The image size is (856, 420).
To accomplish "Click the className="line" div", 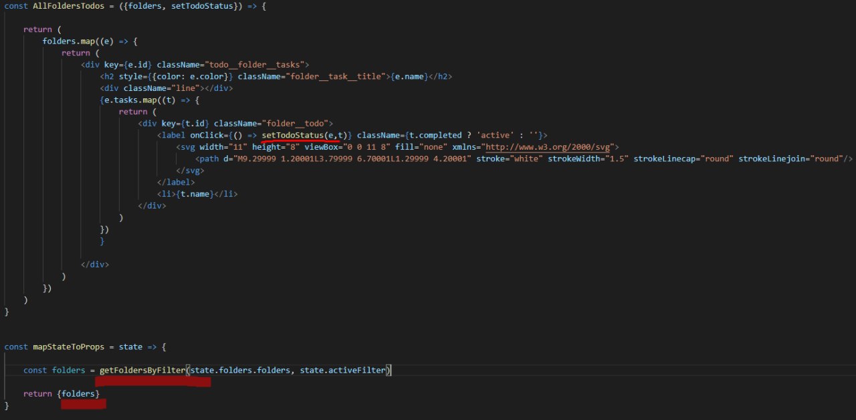I will point(166,88).
